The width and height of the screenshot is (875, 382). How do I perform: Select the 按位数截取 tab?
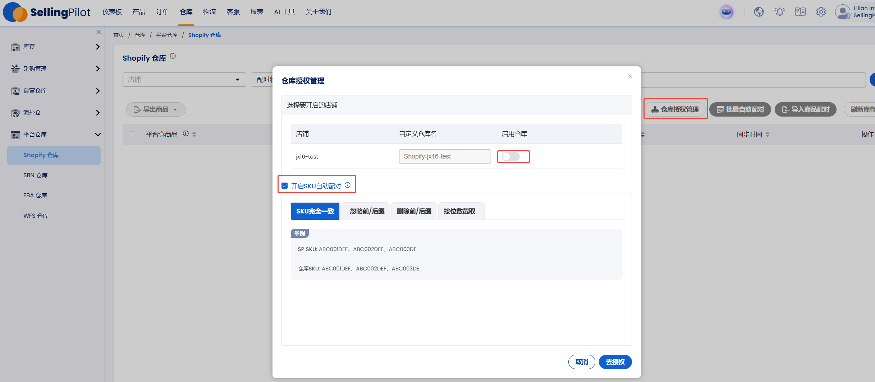point(459,211)
